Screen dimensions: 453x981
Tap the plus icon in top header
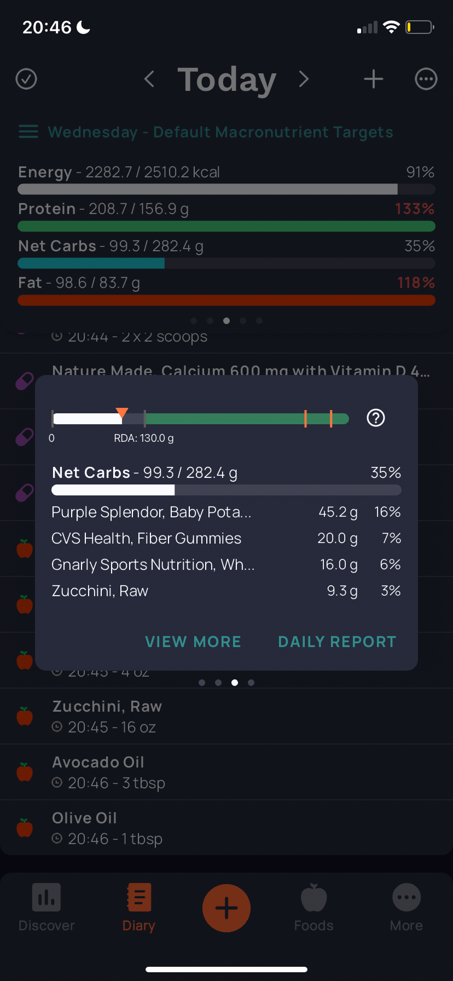(x=374, y=79)
